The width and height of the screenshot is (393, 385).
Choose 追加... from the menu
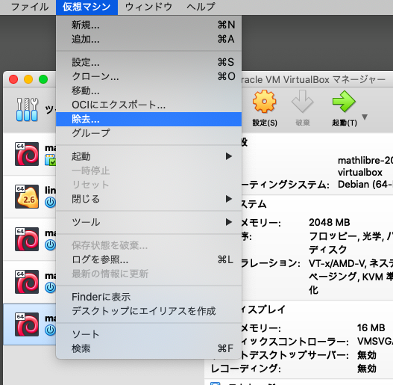(x=149, y=39)
